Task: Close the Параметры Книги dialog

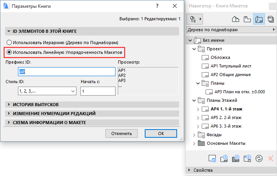Action: [175, 6]
